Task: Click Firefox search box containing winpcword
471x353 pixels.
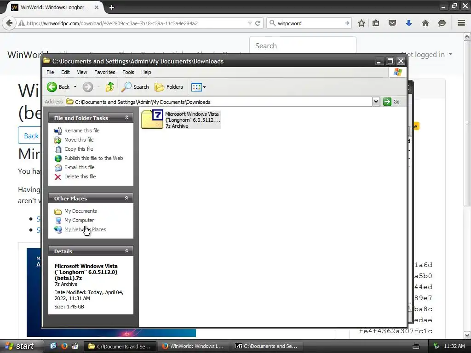Action: coord(309,23)
